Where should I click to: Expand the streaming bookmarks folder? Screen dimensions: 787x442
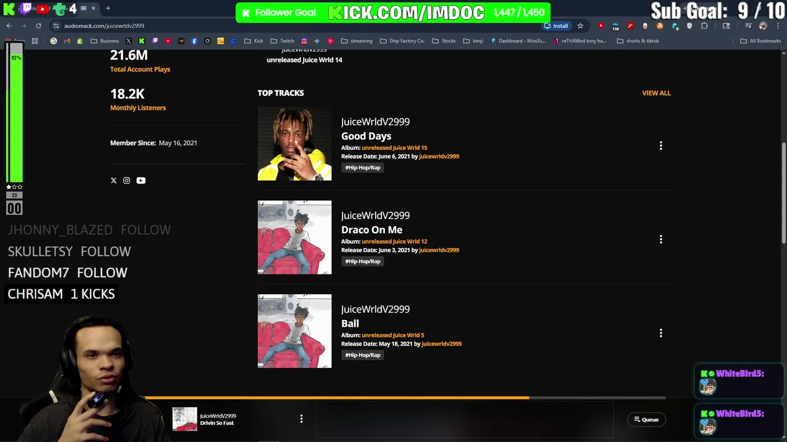tap(357, 41)
